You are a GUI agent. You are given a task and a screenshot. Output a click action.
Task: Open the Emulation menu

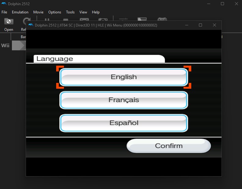coord(20,12)
